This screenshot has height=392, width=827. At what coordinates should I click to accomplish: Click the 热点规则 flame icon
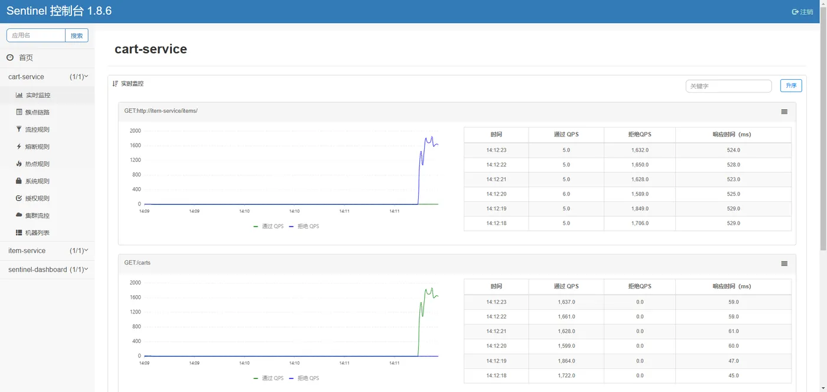click(19, 164)
